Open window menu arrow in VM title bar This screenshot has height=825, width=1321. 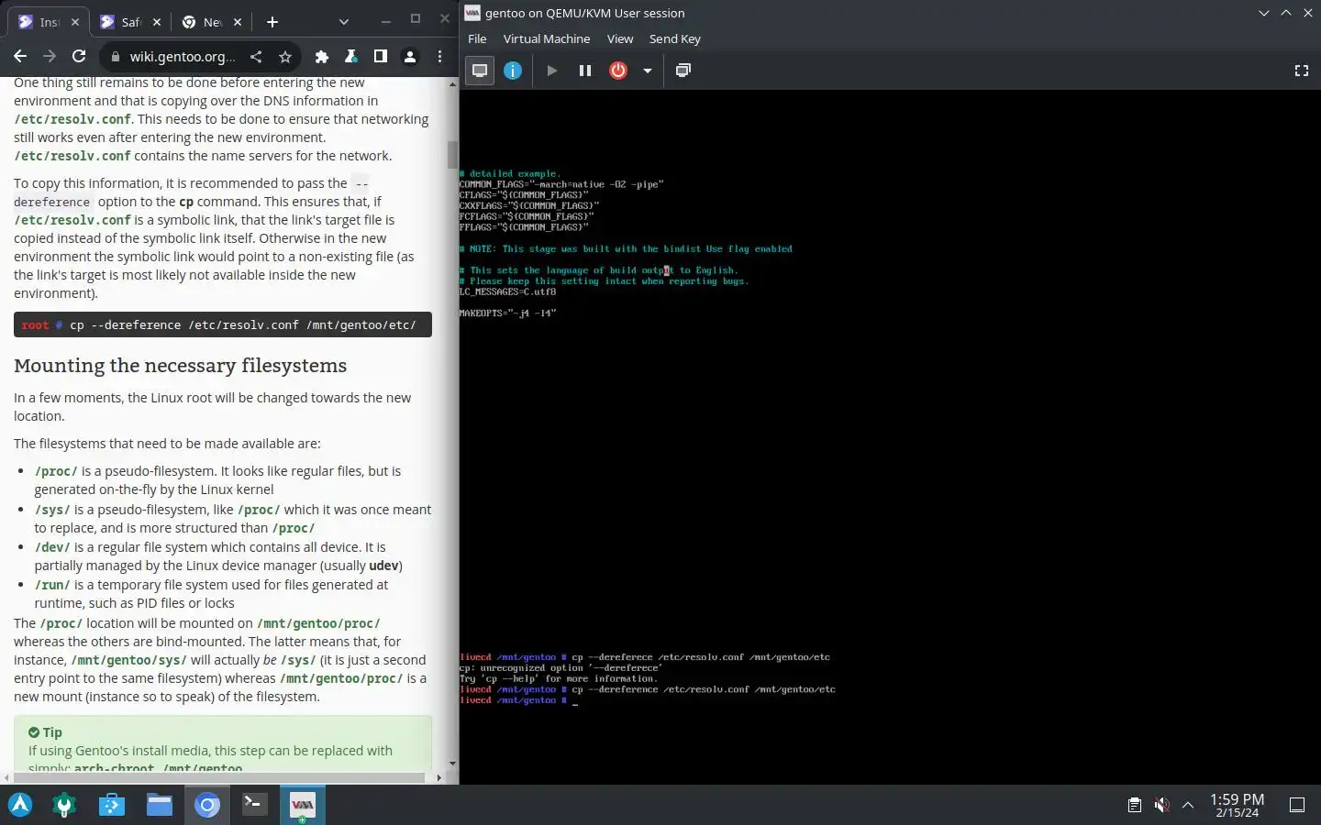(1263, 13)
